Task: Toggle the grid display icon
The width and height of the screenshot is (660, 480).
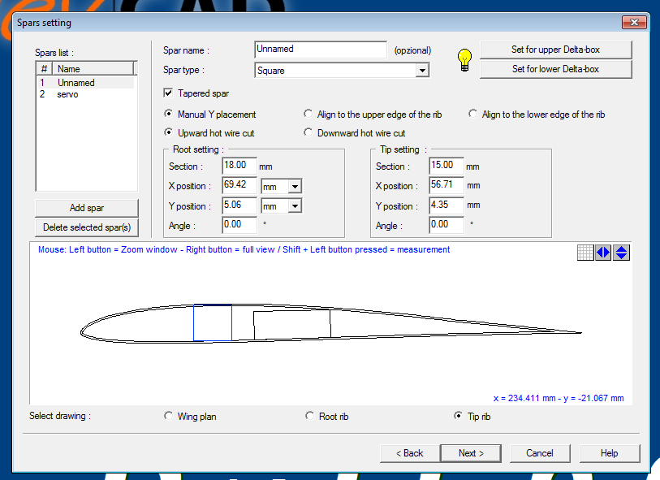Action: pyautogui.click(x=585, y=253)
